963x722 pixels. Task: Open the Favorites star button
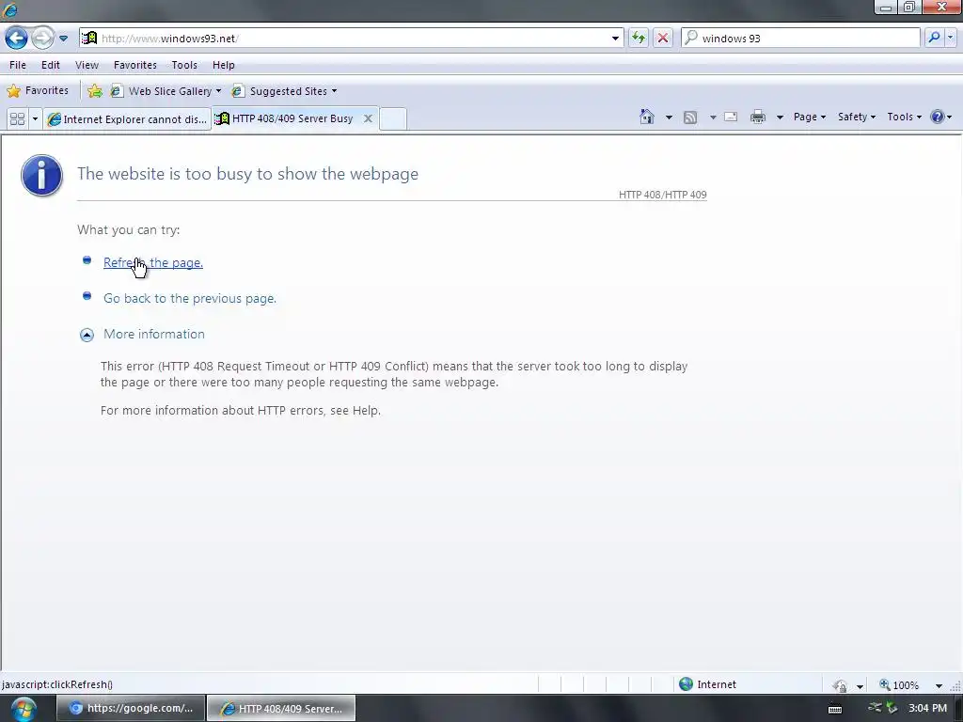[x=38, y=91]
